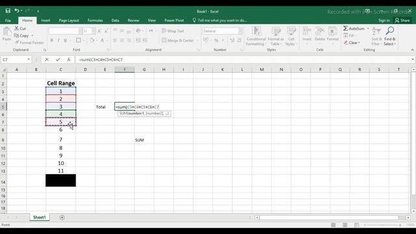Toggle Underline formatting
The height and width of the screenshot is (234, 416).
click(x=65, y=40)
